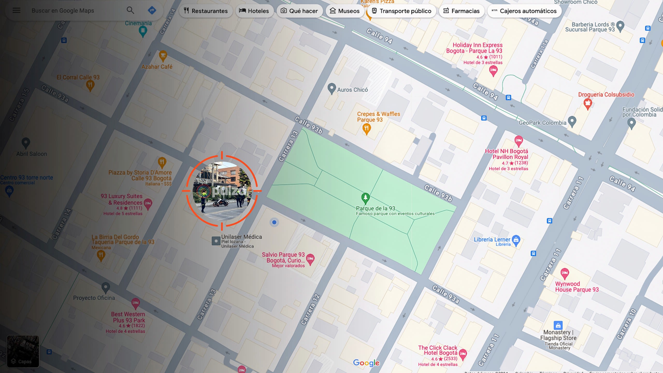Click the Piazza by Storia D'Amore restaurant pin

point(162,163)
